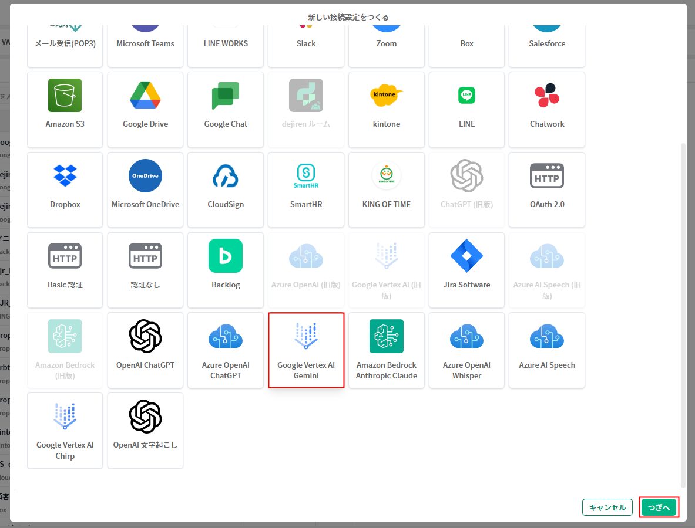Select the Dropbox connection icon
The height and width of the screenshot is (528, 695).
[65, 176]
